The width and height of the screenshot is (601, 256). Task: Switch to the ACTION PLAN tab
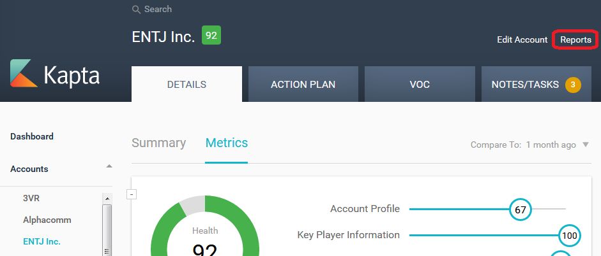(303, 84)
